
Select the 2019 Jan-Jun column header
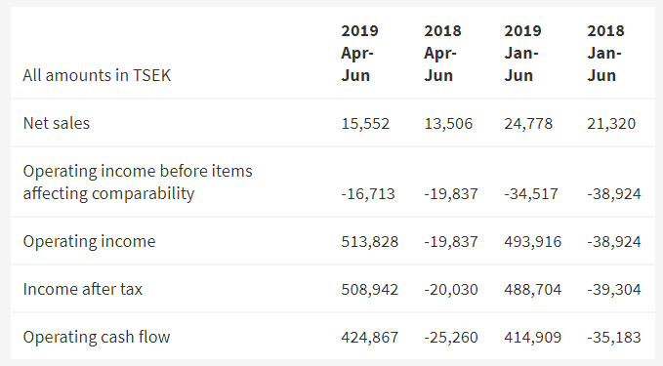tap(522, 54)
